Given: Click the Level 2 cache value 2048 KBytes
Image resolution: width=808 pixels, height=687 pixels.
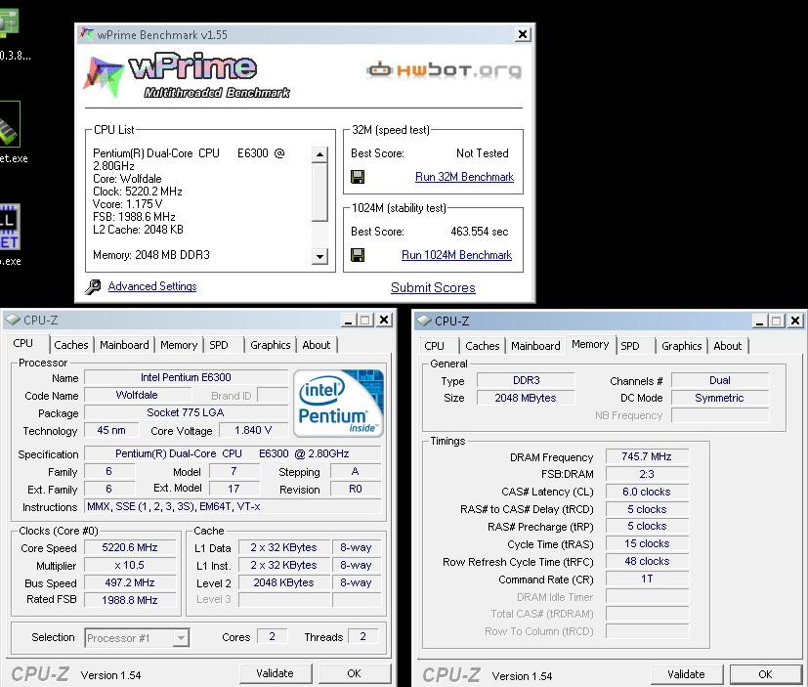Looking at the screenshot, I should click(283, 582).
